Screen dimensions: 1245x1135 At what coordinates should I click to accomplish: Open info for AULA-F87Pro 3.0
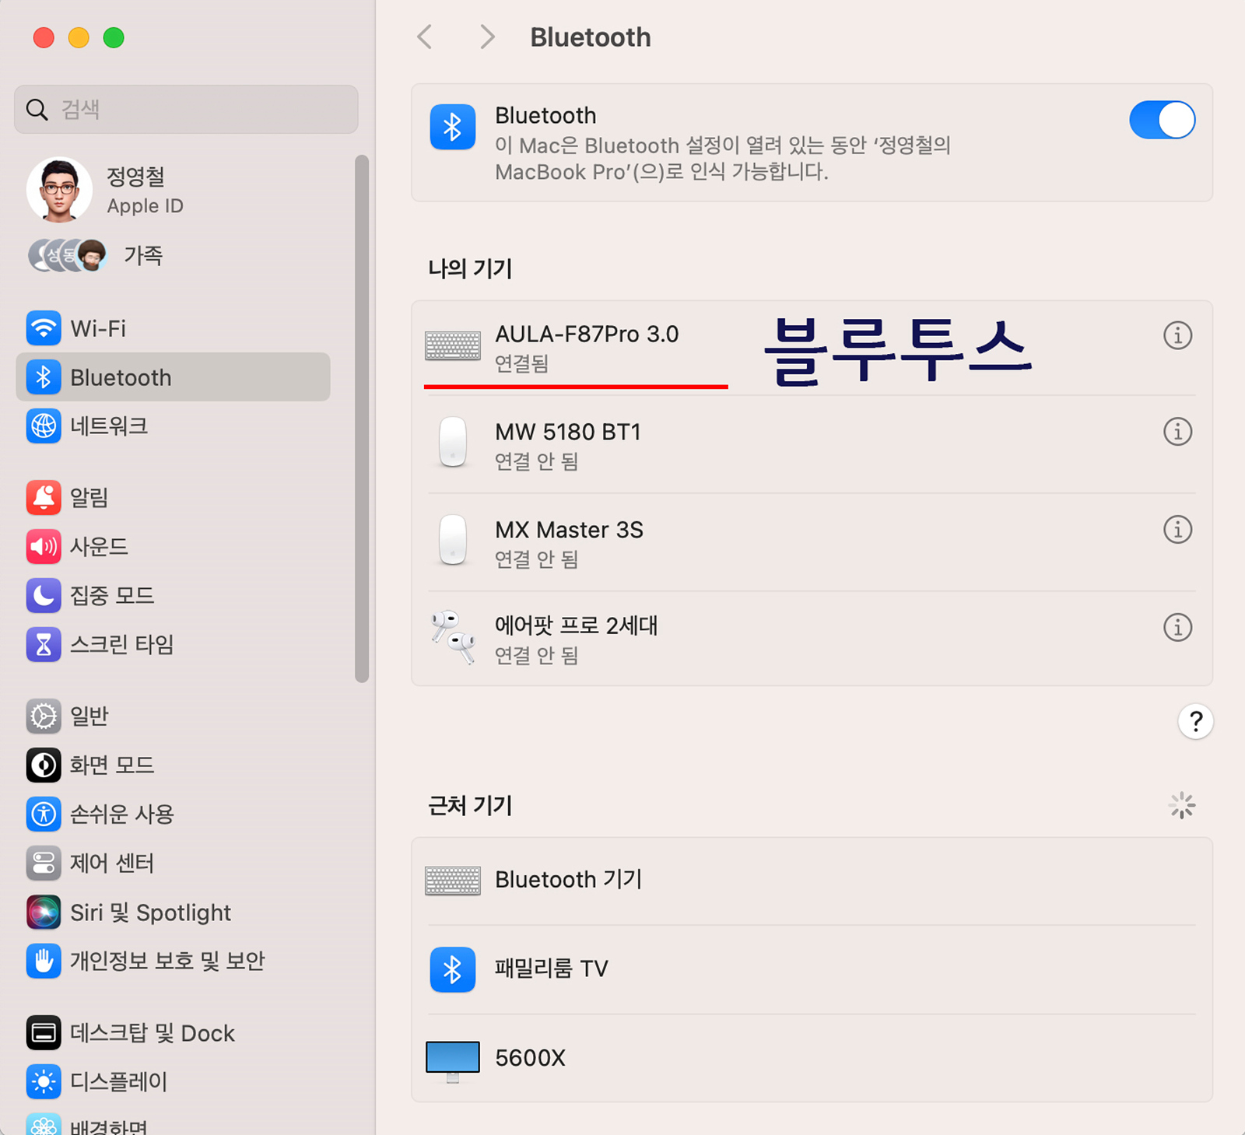click(1177, 335)
